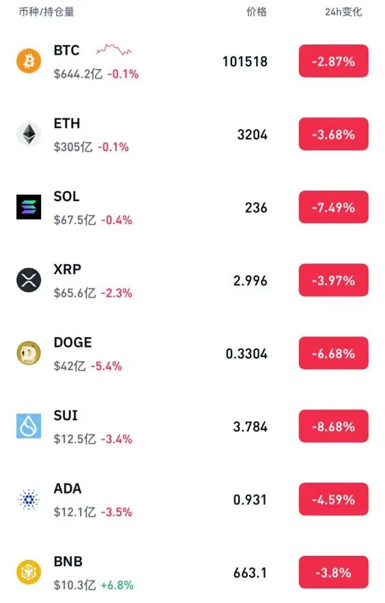
Task: Open the Bitcoin orange coin icon
Action: point(29,61)
